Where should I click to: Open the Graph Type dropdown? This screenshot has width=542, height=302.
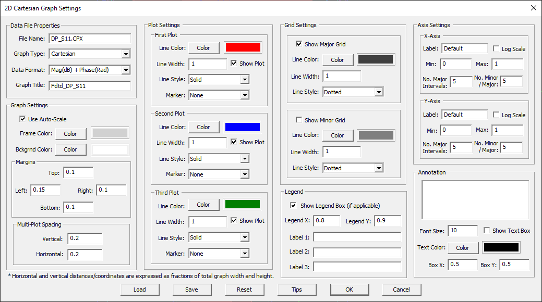125,54
